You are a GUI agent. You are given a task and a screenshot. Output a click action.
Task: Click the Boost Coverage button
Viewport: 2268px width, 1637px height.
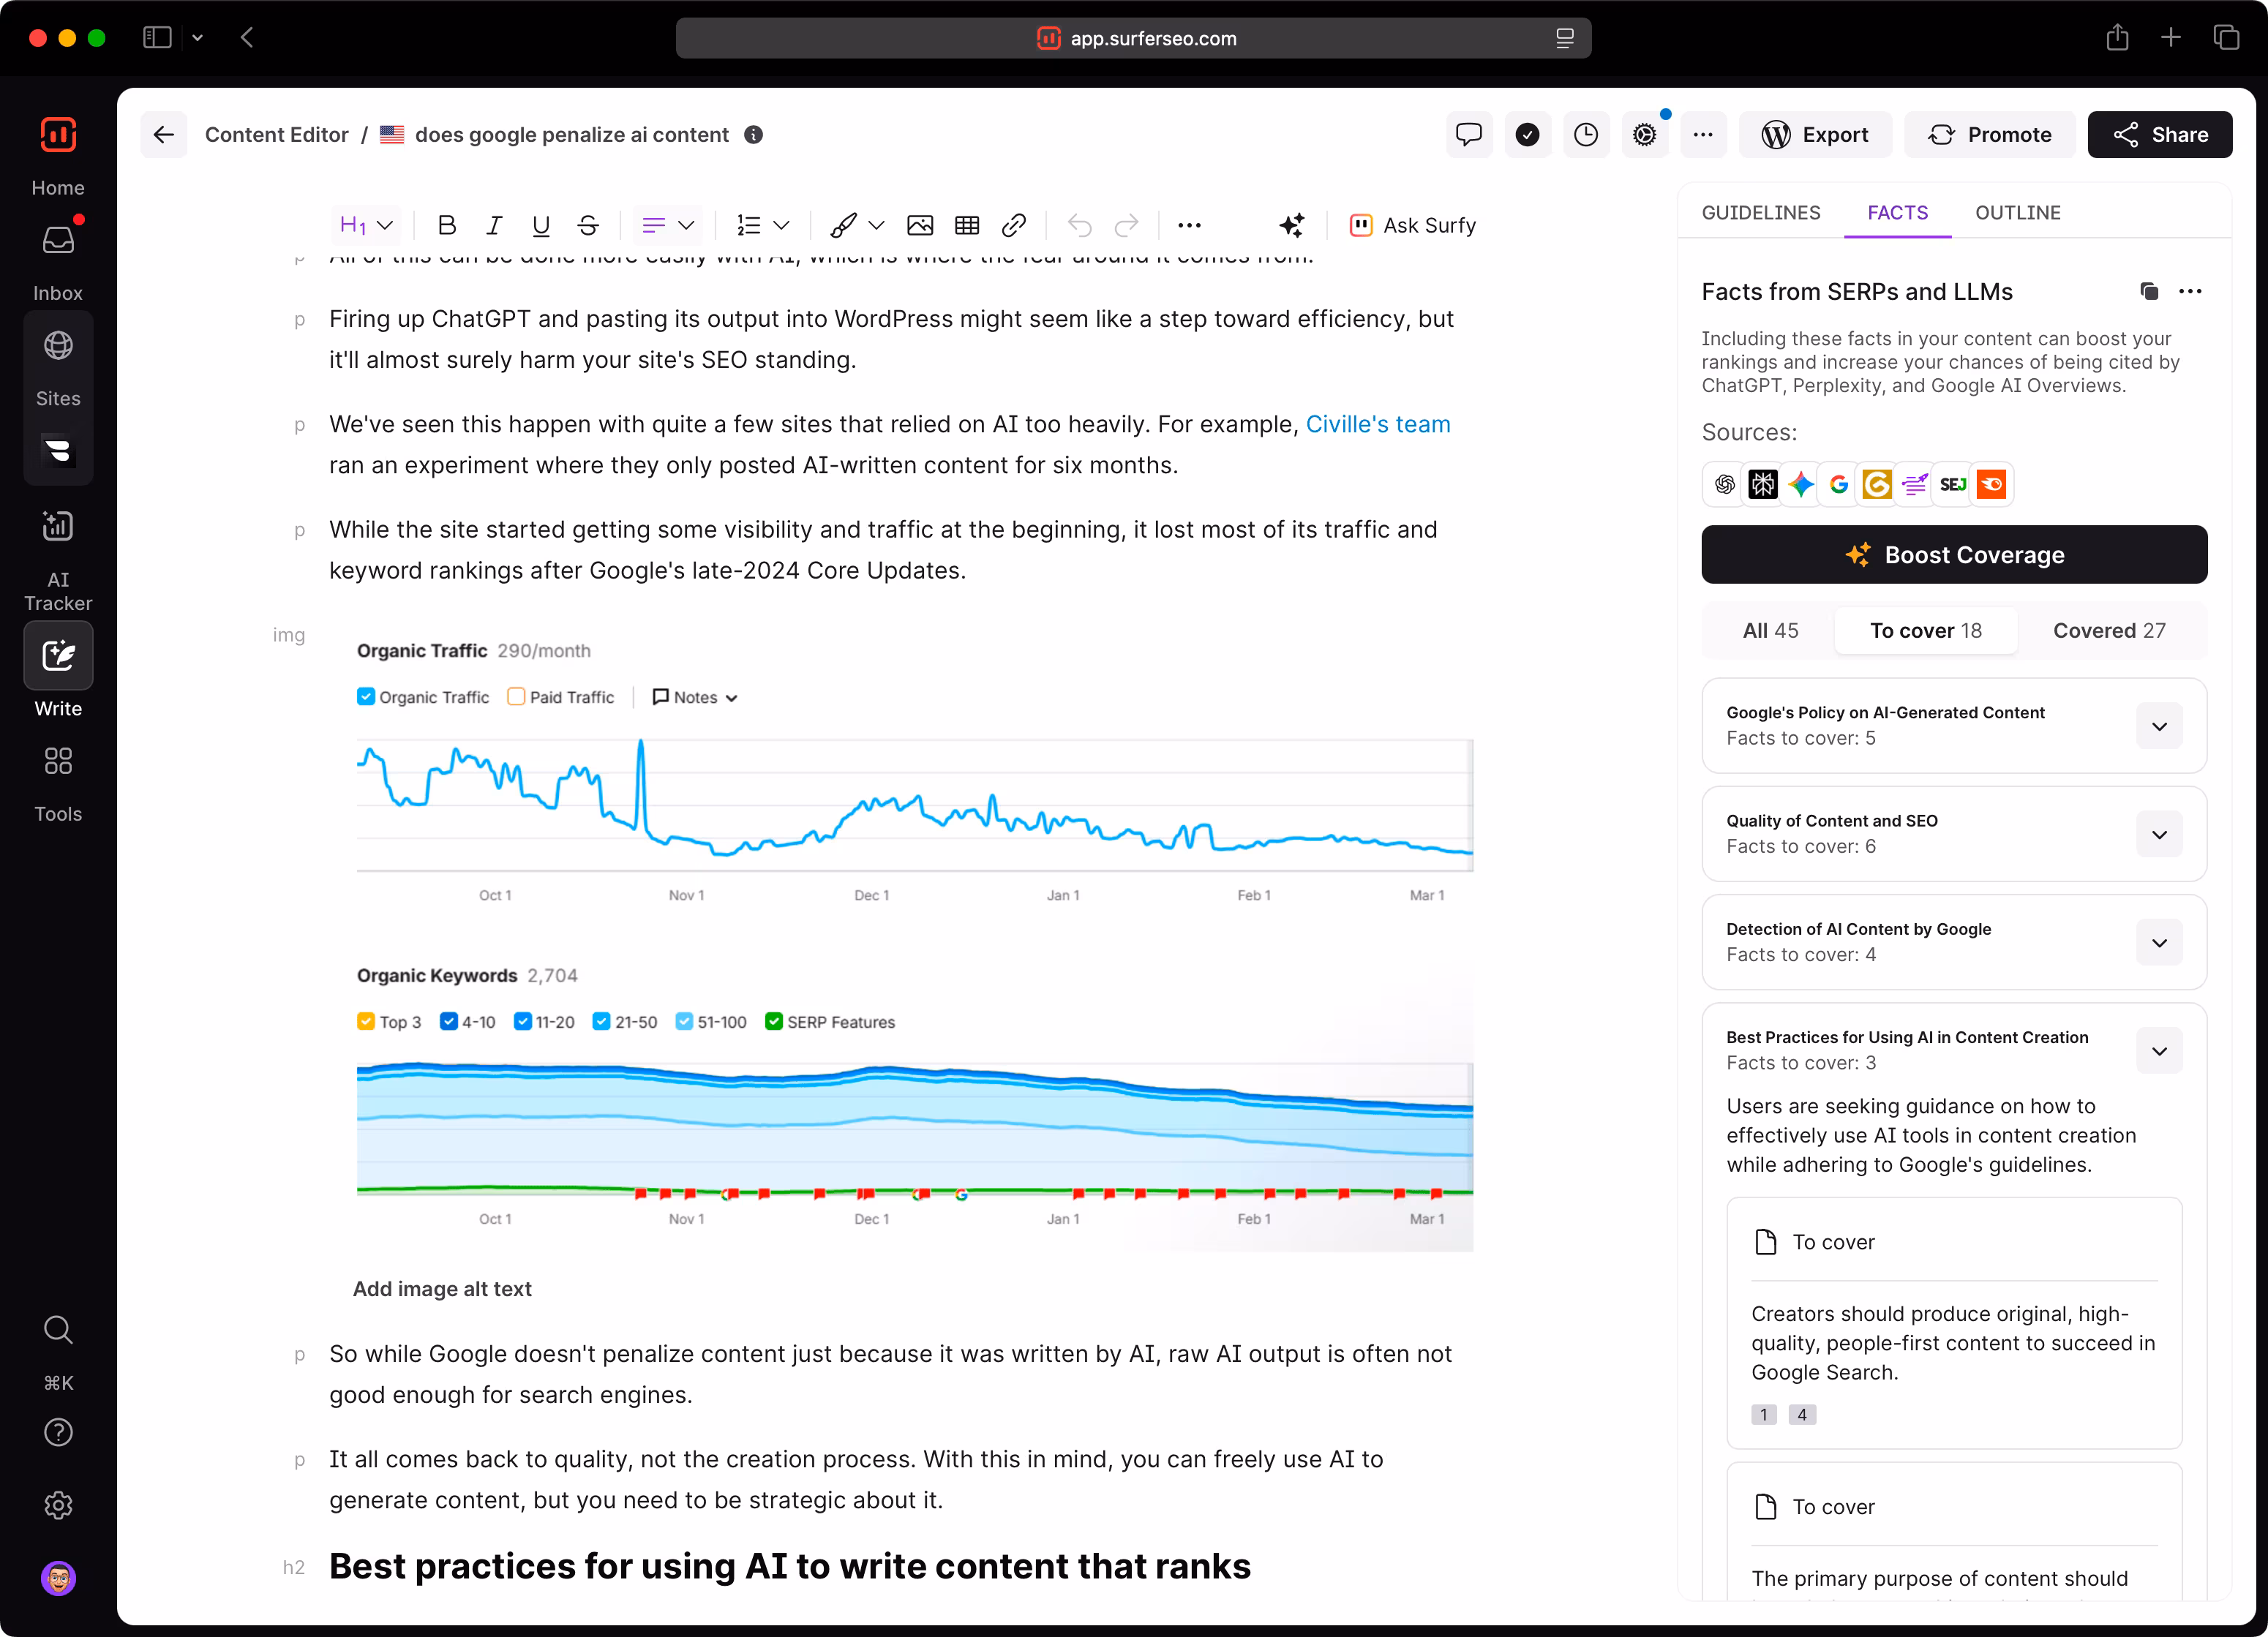(1954, 555)
